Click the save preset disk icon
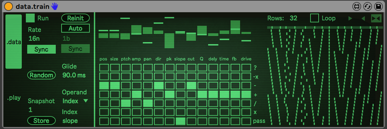 tap(378, 7)
